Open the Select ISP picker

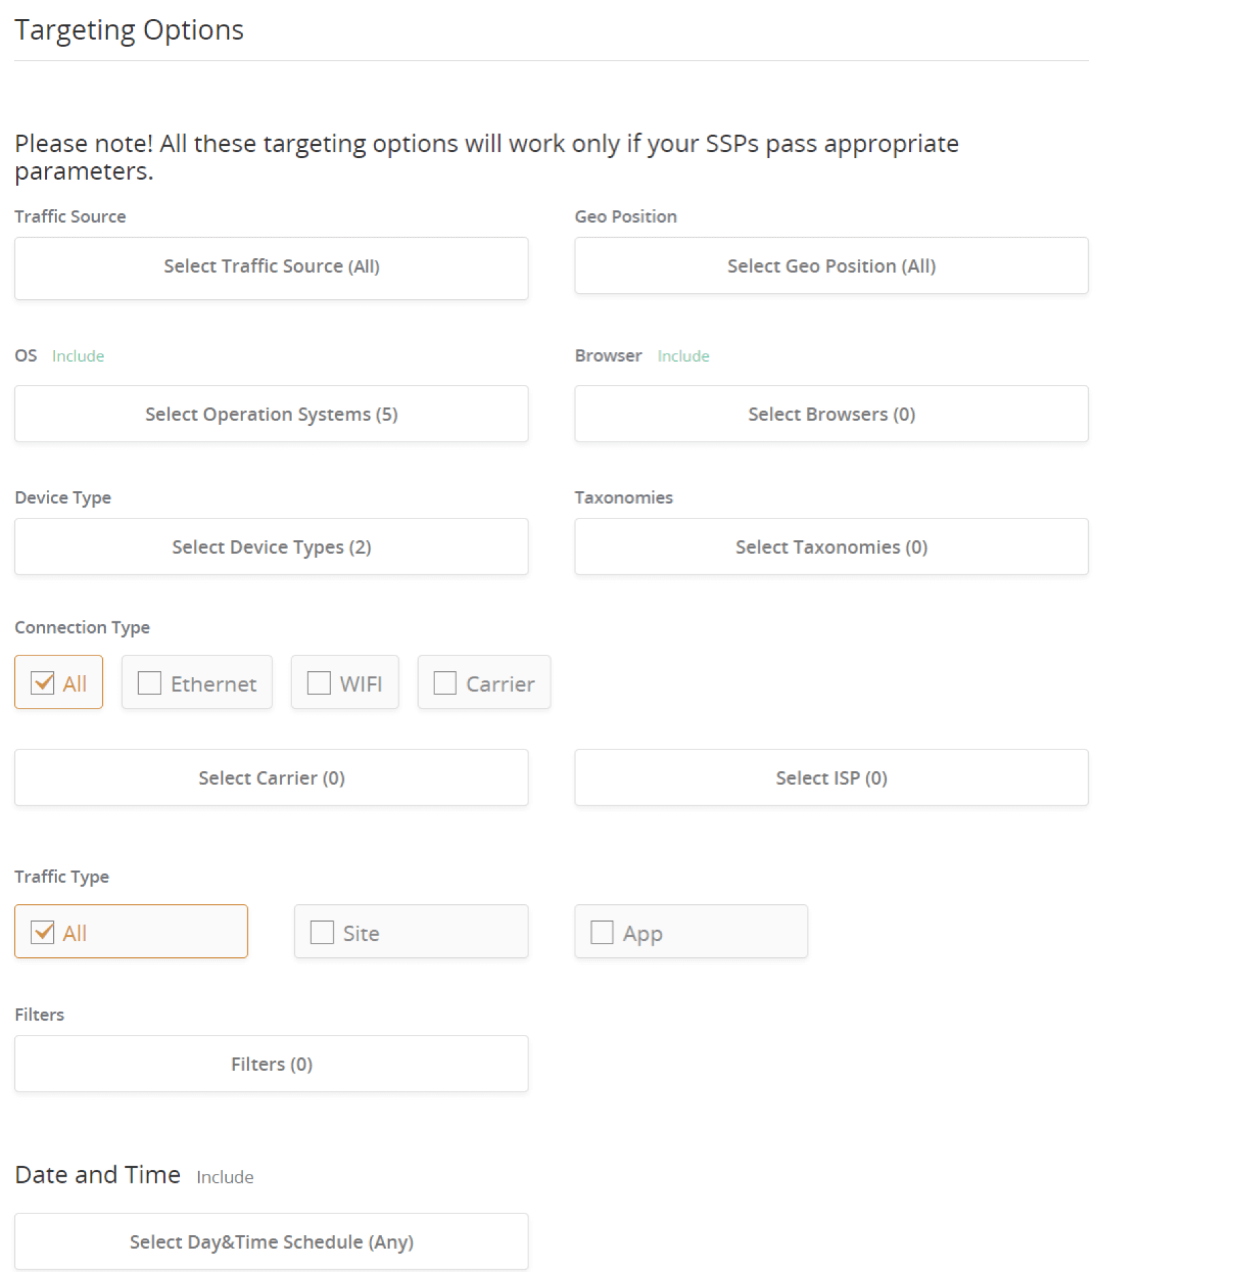[831, 777]
